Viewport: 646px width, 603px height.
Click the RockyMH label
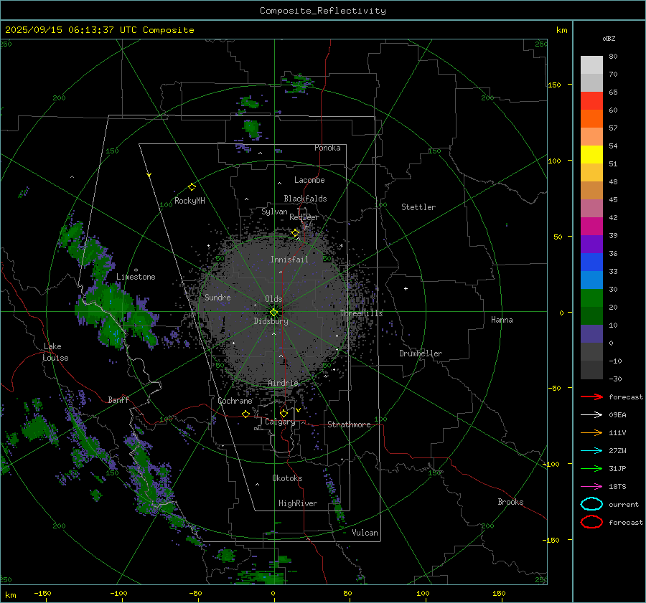point(189,201)
